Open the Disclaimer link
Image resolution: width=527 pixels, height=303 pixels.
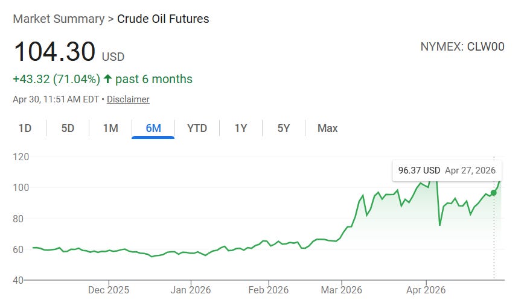(x=128, y=99)
